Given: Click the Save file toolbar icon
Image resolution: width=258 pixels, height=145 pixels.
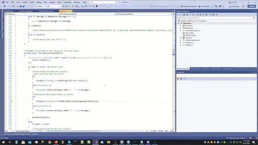Looking at the screenshot, I should (21, 6).
